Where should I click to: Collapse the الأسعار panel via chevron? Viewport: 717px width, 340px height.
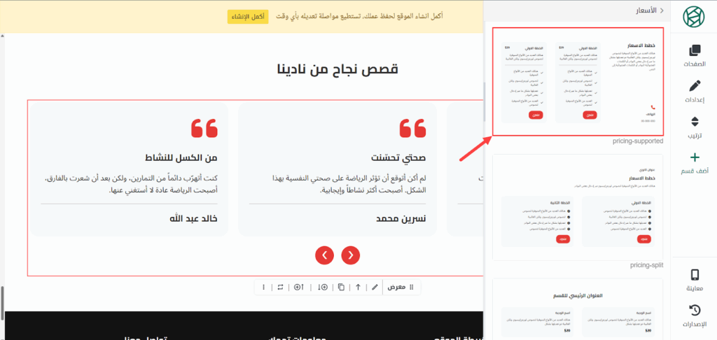pos(662,10)
